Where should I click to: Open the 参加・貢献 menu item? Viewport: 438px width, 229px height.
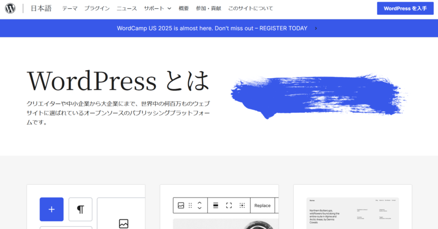coord(208,8)
